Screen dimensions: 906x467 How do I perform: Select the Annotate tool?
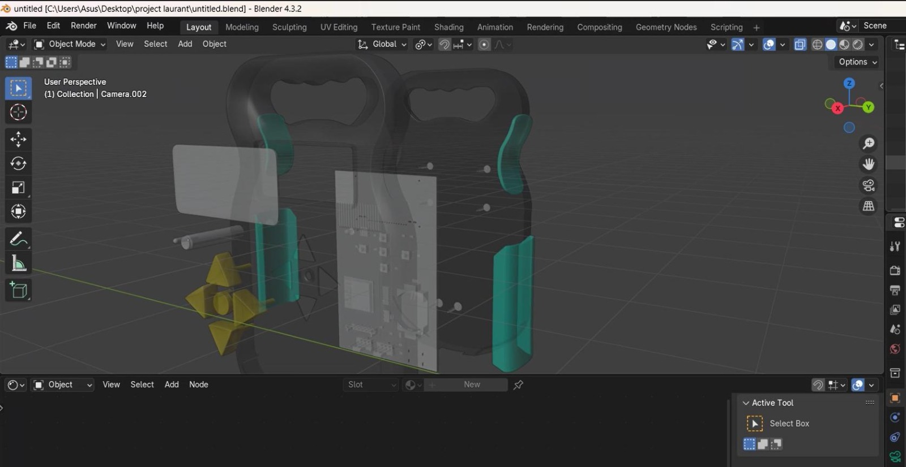coord(18,239)
